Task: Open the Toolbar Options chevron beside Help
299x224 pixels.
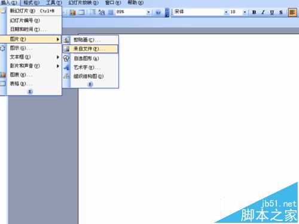Action: (x=167, y=13)
